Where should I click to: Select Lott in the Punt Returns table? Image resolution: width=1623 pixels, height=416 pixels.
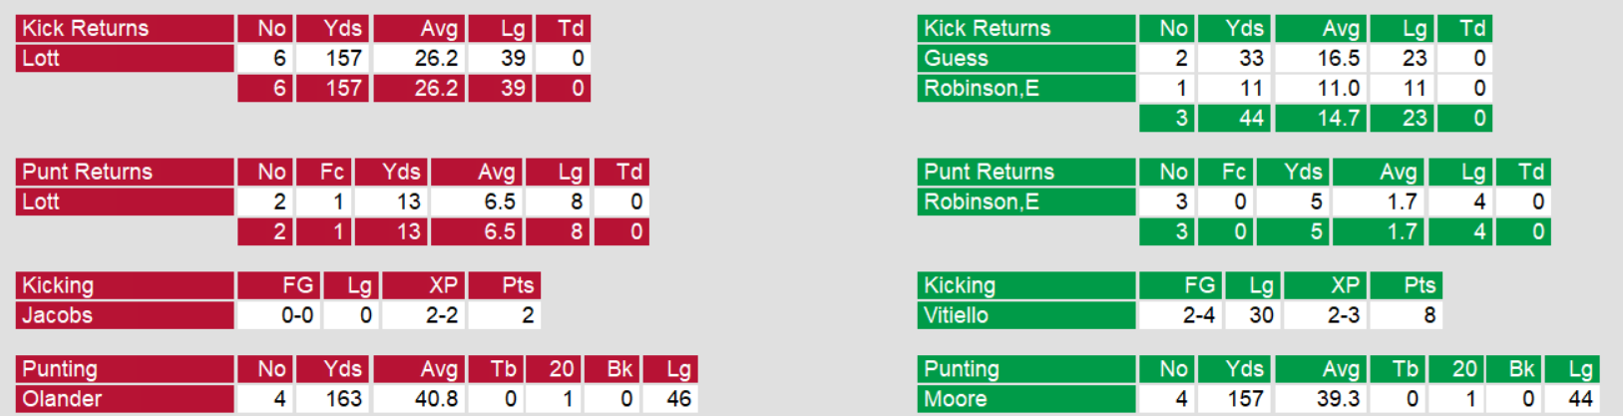tap(125, 202)
